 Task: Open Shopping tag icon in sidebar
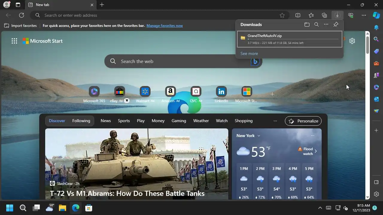click(376, 51)
